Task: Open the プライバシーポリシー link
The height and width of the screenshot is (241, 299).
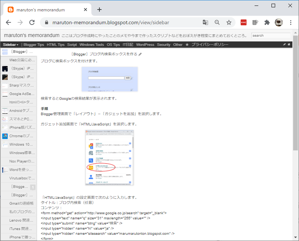Action: (x=210, y=45)
